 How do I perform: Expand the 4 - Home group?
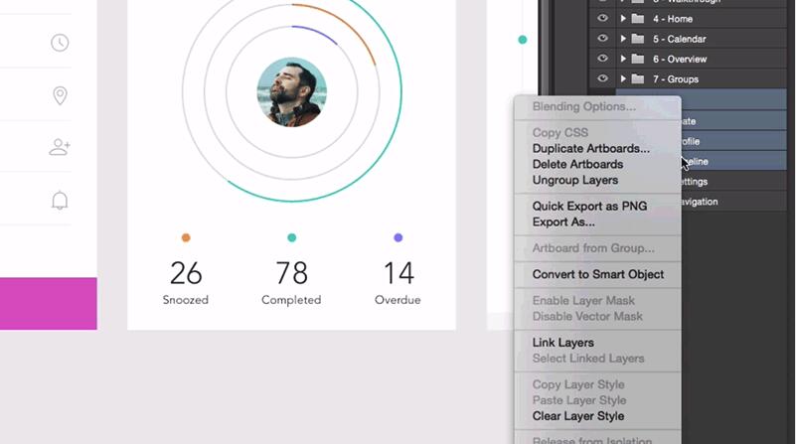click(623, 19)
